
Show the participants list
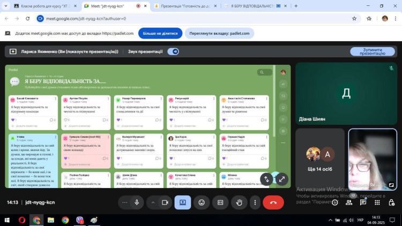349,202
